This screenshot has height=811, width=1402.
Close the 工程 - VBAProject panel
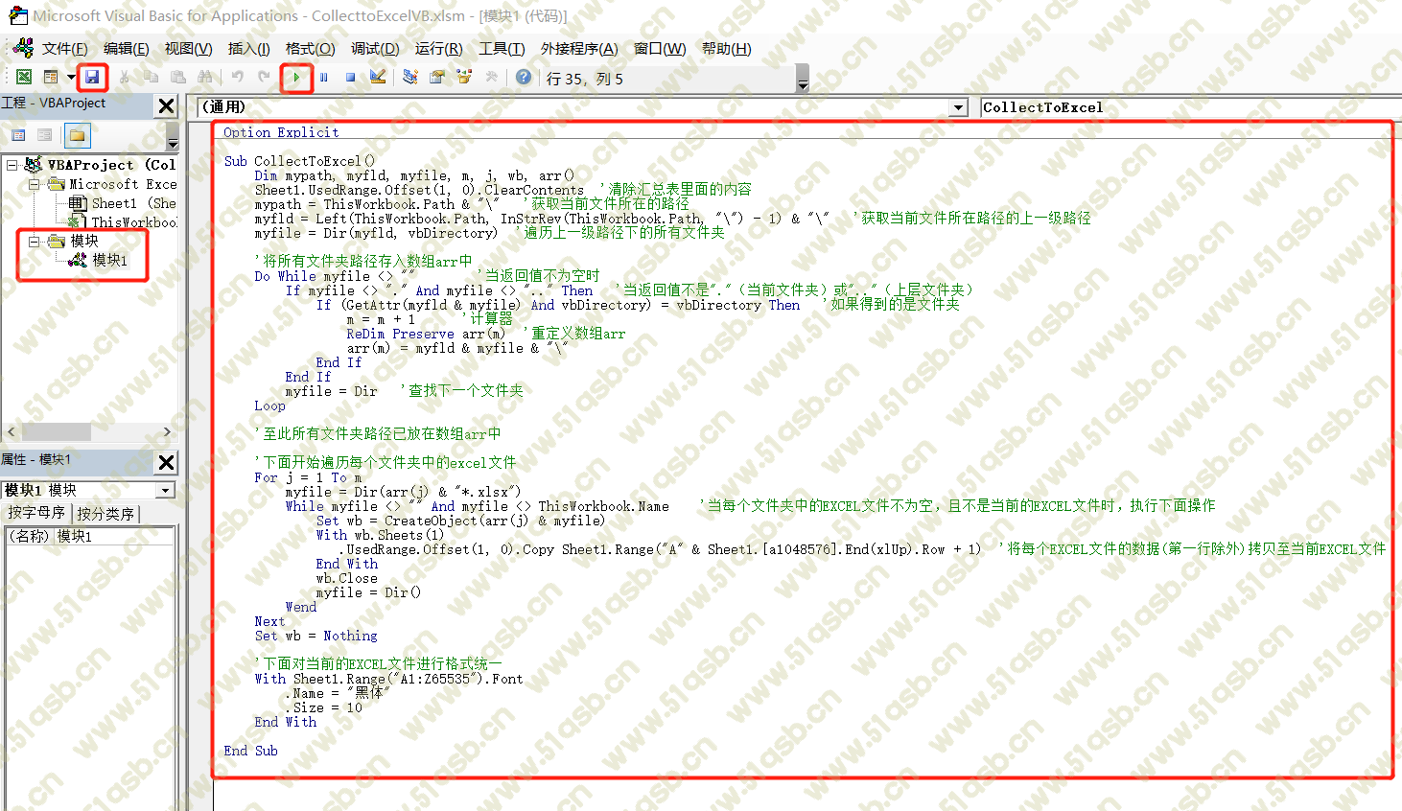coord(167,105)
